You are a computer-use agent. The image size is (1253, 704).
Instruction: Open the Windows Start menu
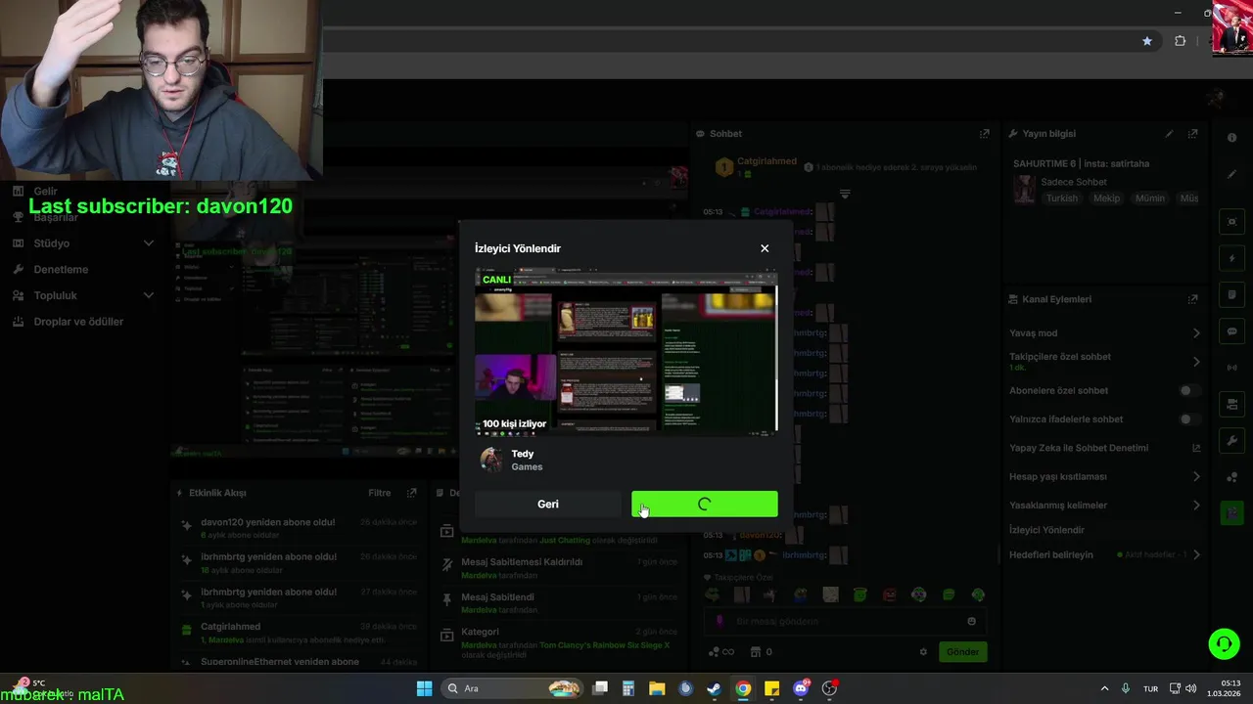click(424, 688)
